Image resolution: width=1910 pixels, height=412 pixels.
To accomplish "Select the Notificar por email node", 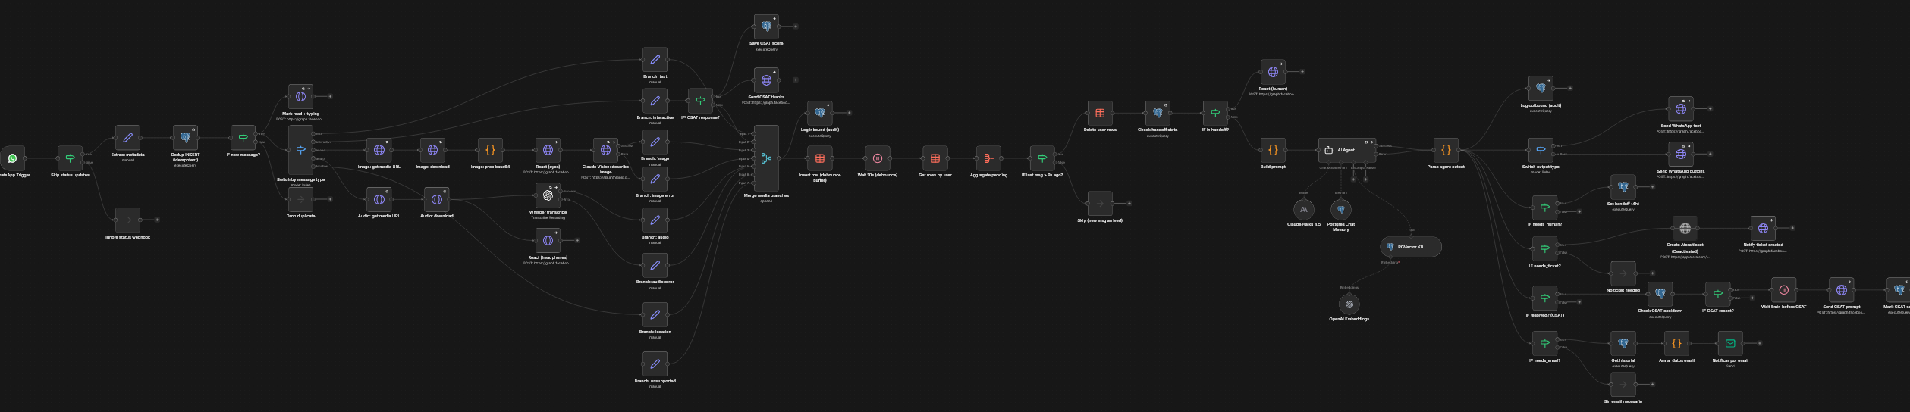I will coord(1730,344).
